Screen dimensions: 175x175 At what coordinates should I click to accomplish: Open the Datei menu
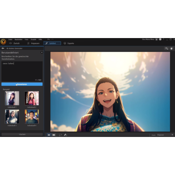click(x=10, y=39)
